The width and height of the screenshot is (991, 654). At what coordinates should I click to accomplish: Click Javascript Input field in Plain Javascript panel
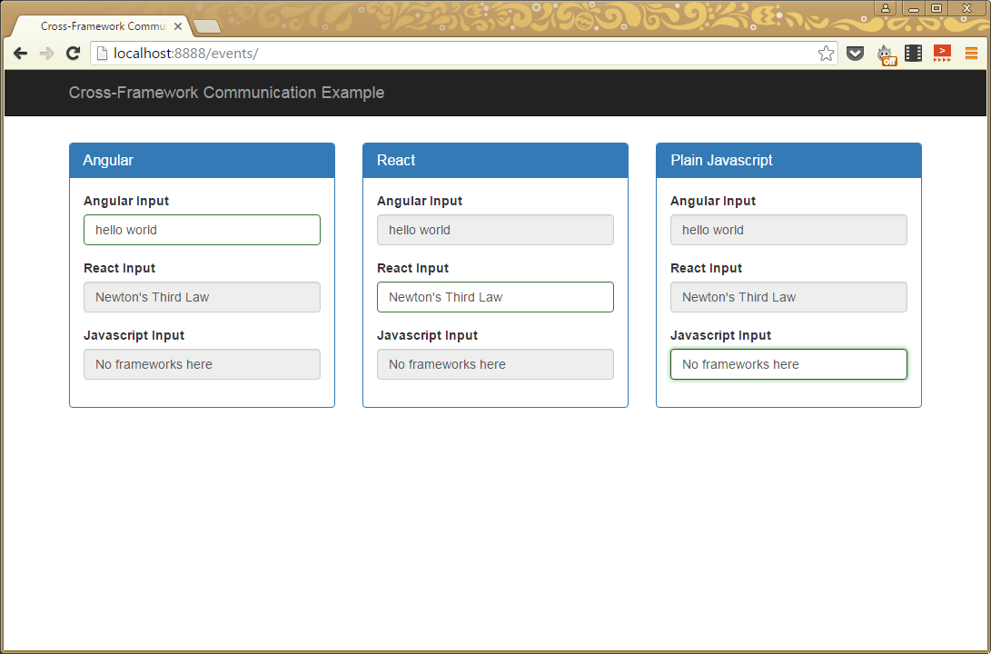pyautogui.click(x=788, y=364)
